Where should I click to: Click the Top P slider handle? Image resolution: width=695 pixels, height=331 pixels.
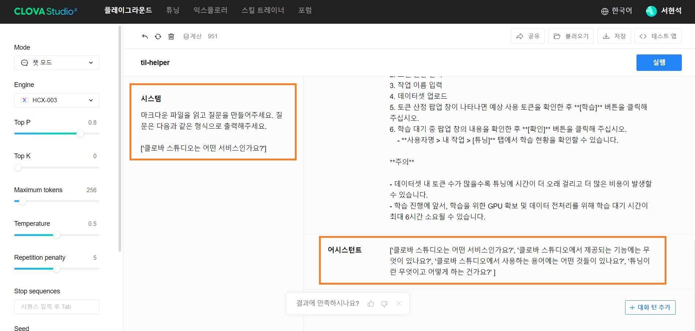pyautogui.click(x=80, y=134)
